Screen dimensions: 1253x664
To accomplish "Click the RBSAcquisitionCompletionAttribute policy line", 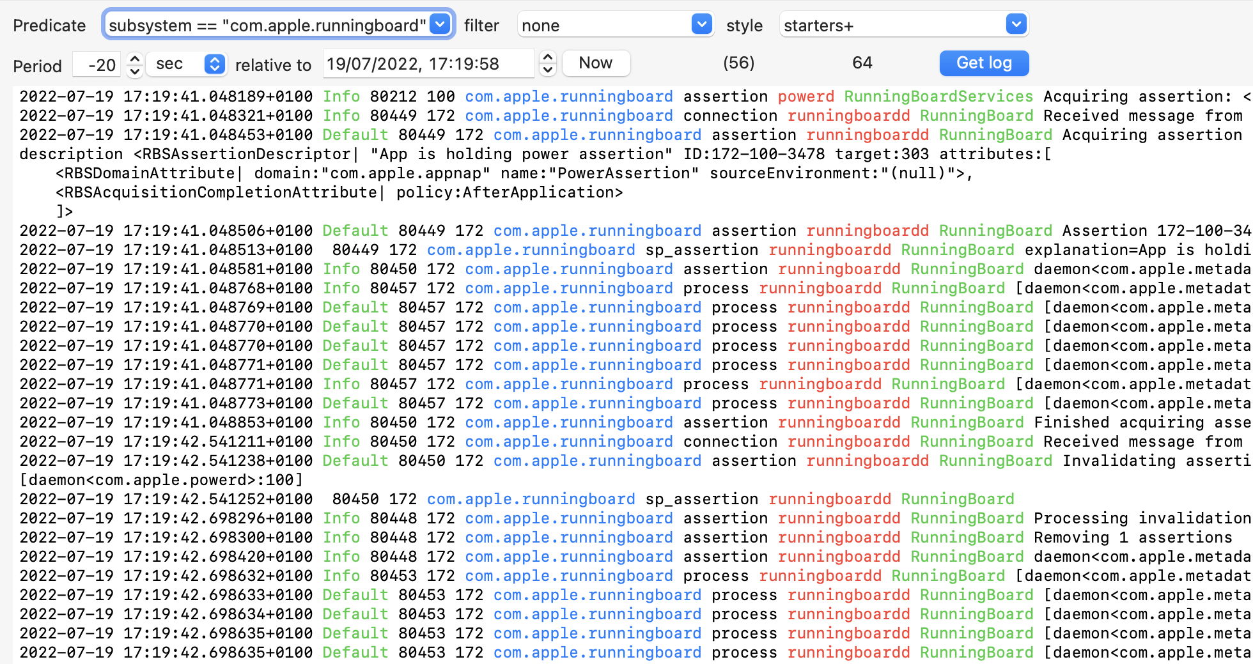I will click(339, 192).
